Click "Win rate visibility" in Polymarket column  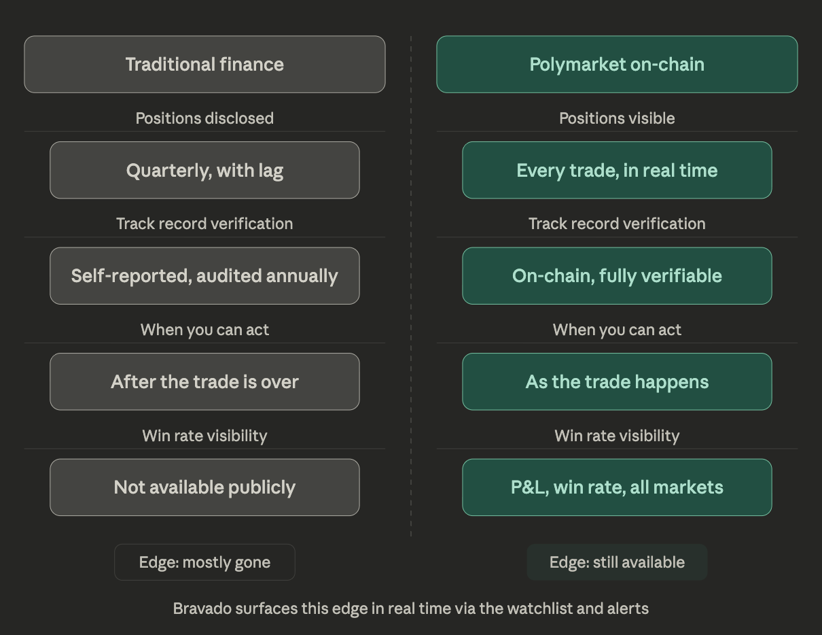[617, 436]
